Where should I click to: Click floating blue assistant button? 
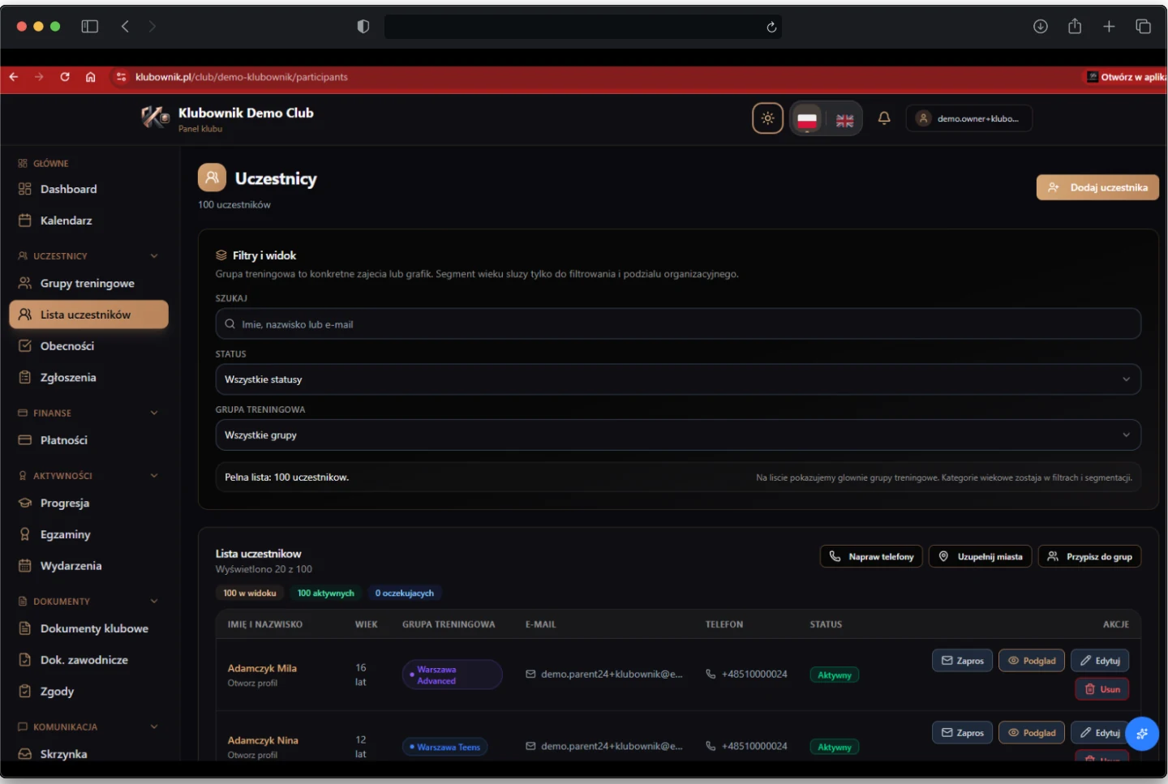coord(1141,734)
